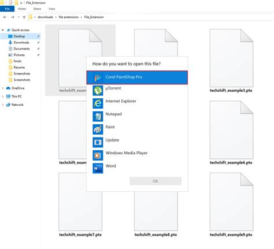Expand the OneDrive tree node
The image size is (274, 249).
3,88
